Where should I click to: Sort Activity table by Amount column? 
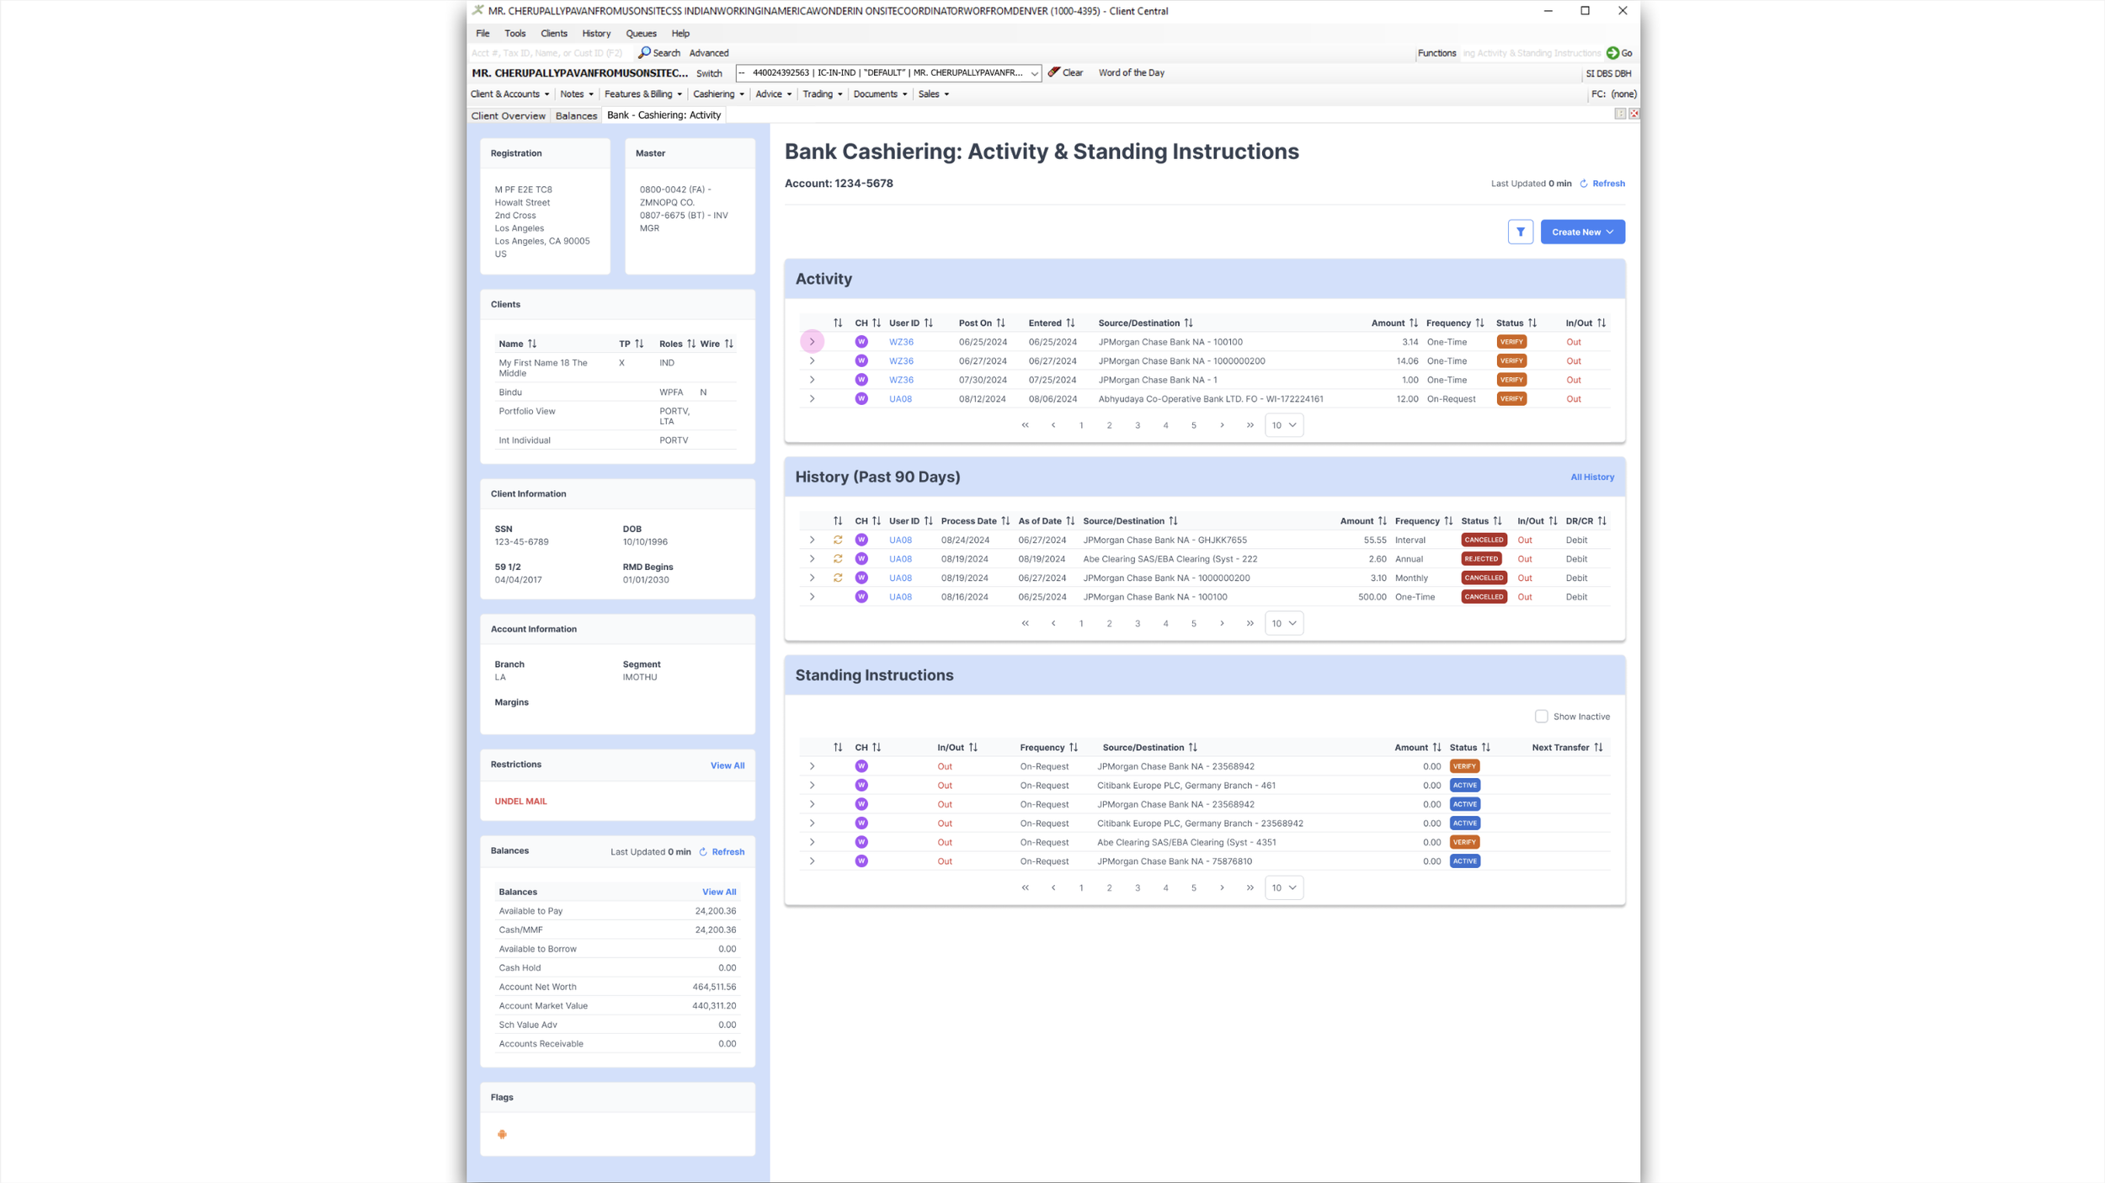click(x=1413, y=323)
